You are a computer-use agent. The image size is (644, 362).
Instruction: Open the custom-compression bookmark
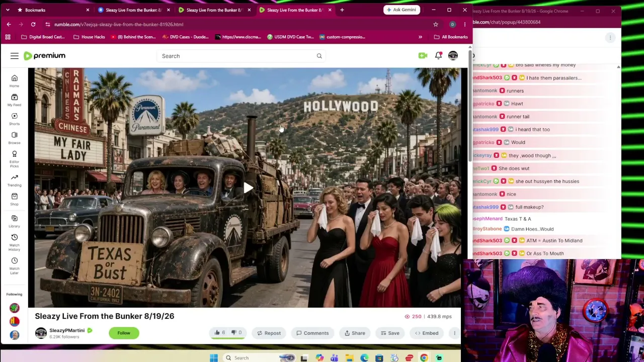pos(342,37)
